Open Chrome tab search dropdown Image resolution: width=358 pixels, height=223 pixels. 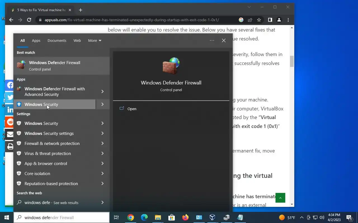[x=249, y=7]
